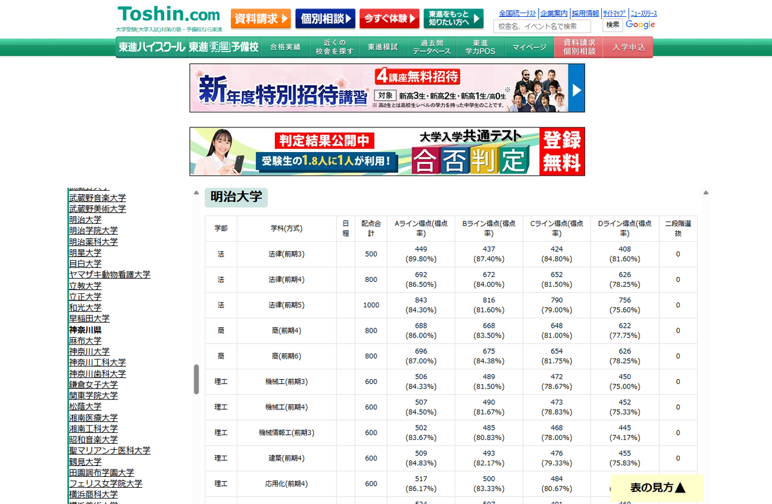Image resolution: width=772 pixels, height=504 pixels.
Task: Click the Toshin.com logo
Action: [x=168, y=14]
